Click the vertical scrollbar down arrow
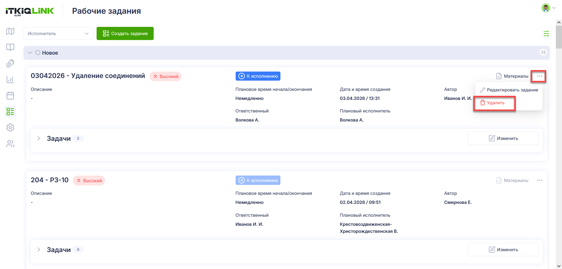Viewport: 562px width, 269px height. pos(559,266)
